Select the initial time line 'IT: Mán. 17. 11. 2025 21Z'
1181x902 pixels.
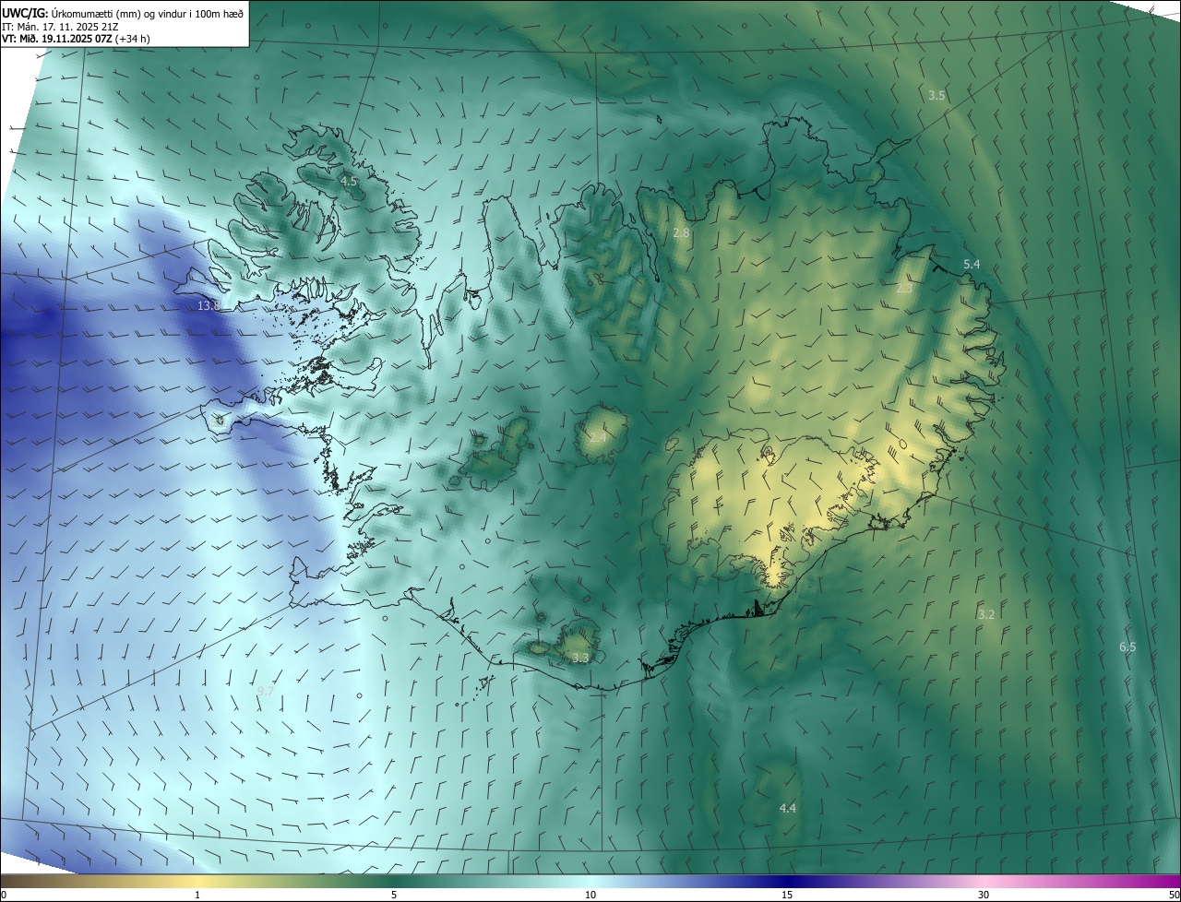(x=62, y=26)
